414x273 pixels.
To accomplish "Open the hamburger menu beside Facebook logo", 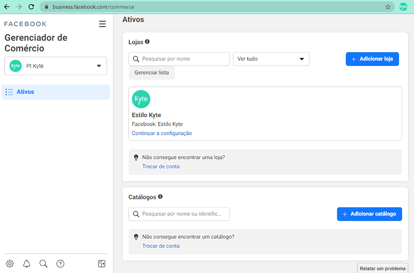I will 102,24.
